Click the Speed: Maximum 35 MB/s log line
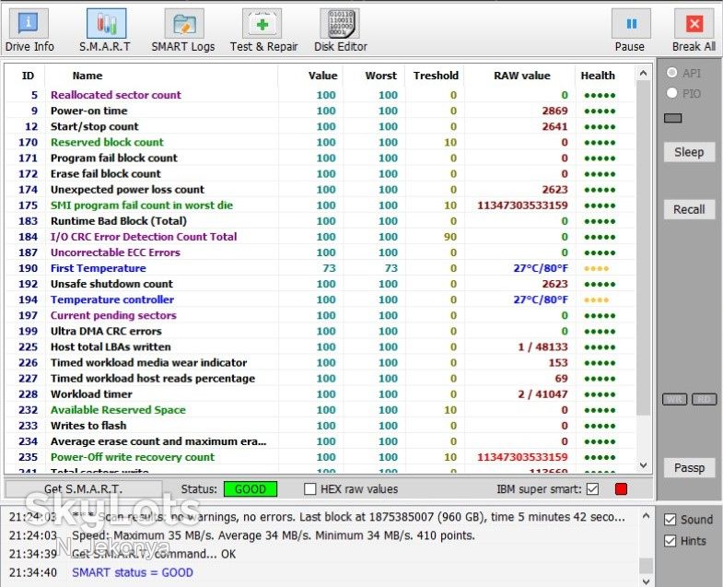This screenshot has width=723, height=587. (274, 535)
